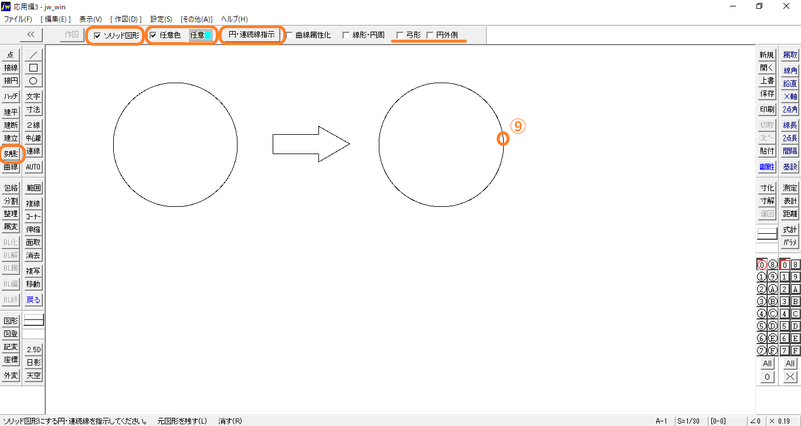This screenshot has height=426, width=801.
Task: Open the 設定(S) menu
Action: click(x=161, y=19)
